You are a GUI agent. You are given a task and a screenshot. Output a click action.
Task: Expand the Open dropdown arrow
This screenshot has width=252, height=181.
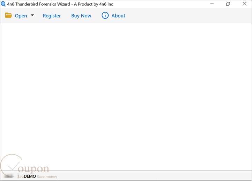32,15
